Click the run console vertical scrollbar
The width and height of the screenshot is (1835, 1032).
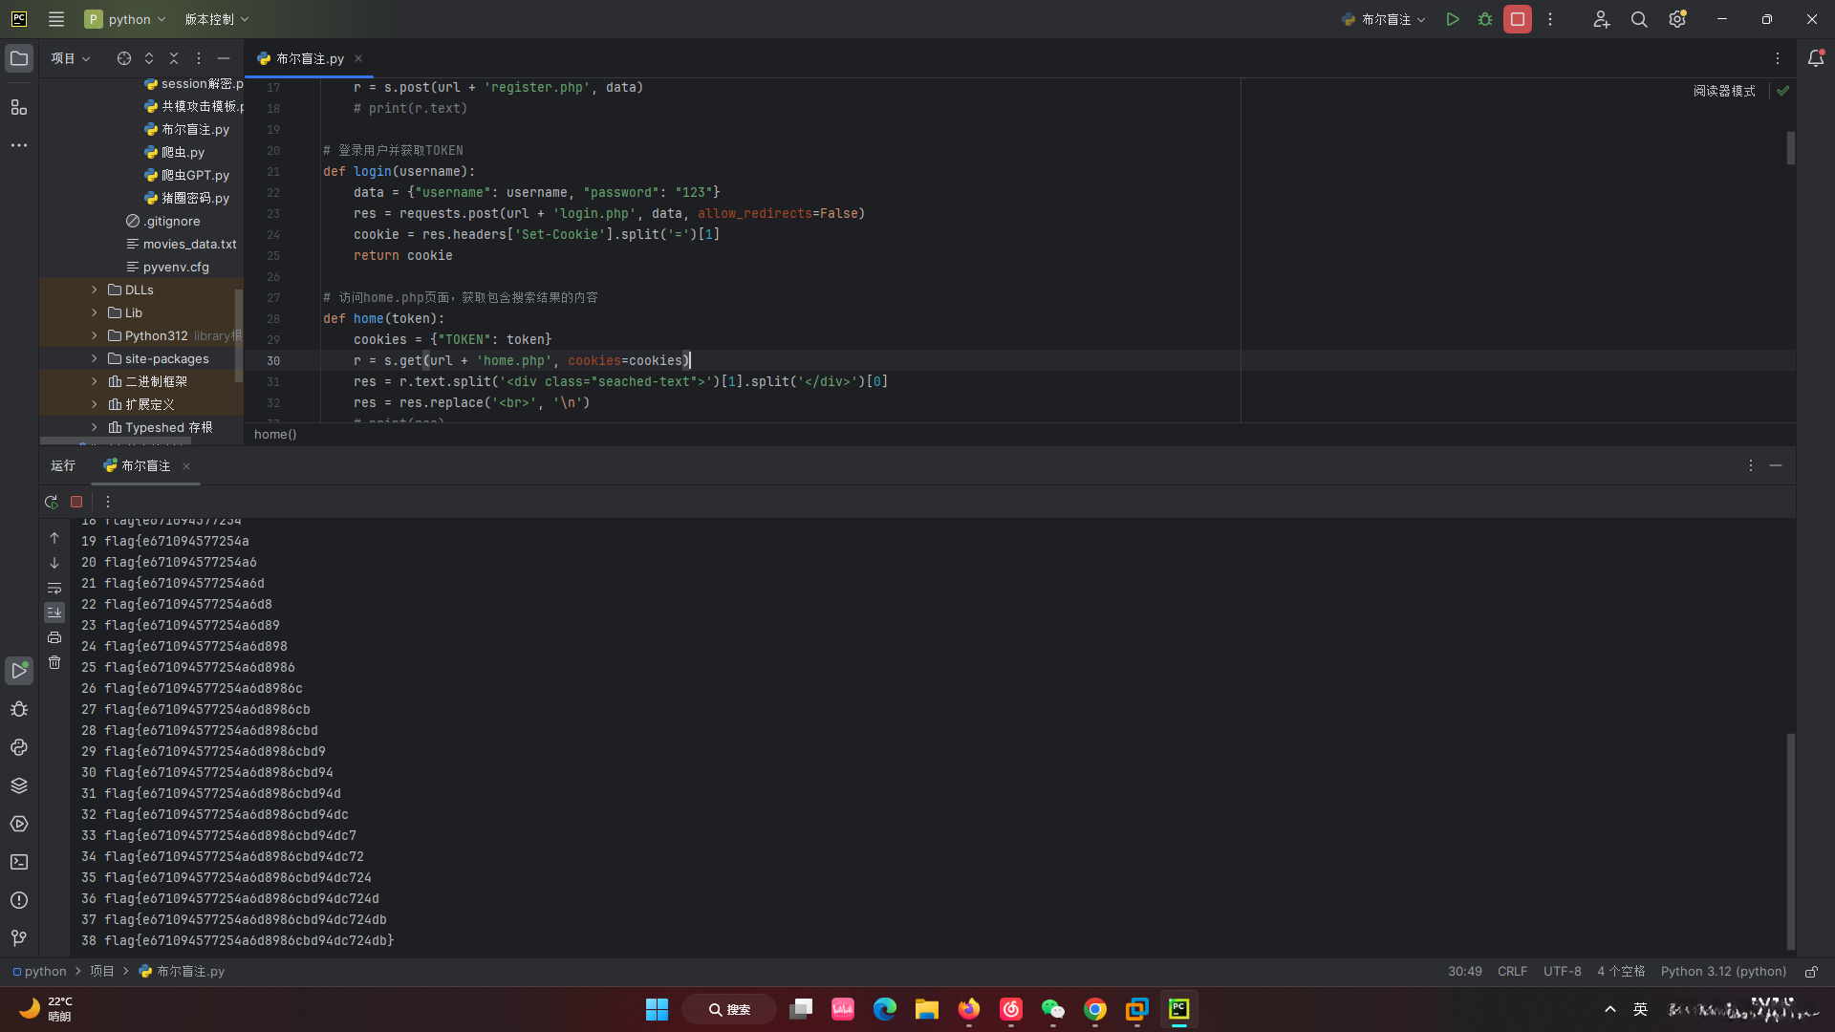pyautogui.click(x=1790, y=841)
